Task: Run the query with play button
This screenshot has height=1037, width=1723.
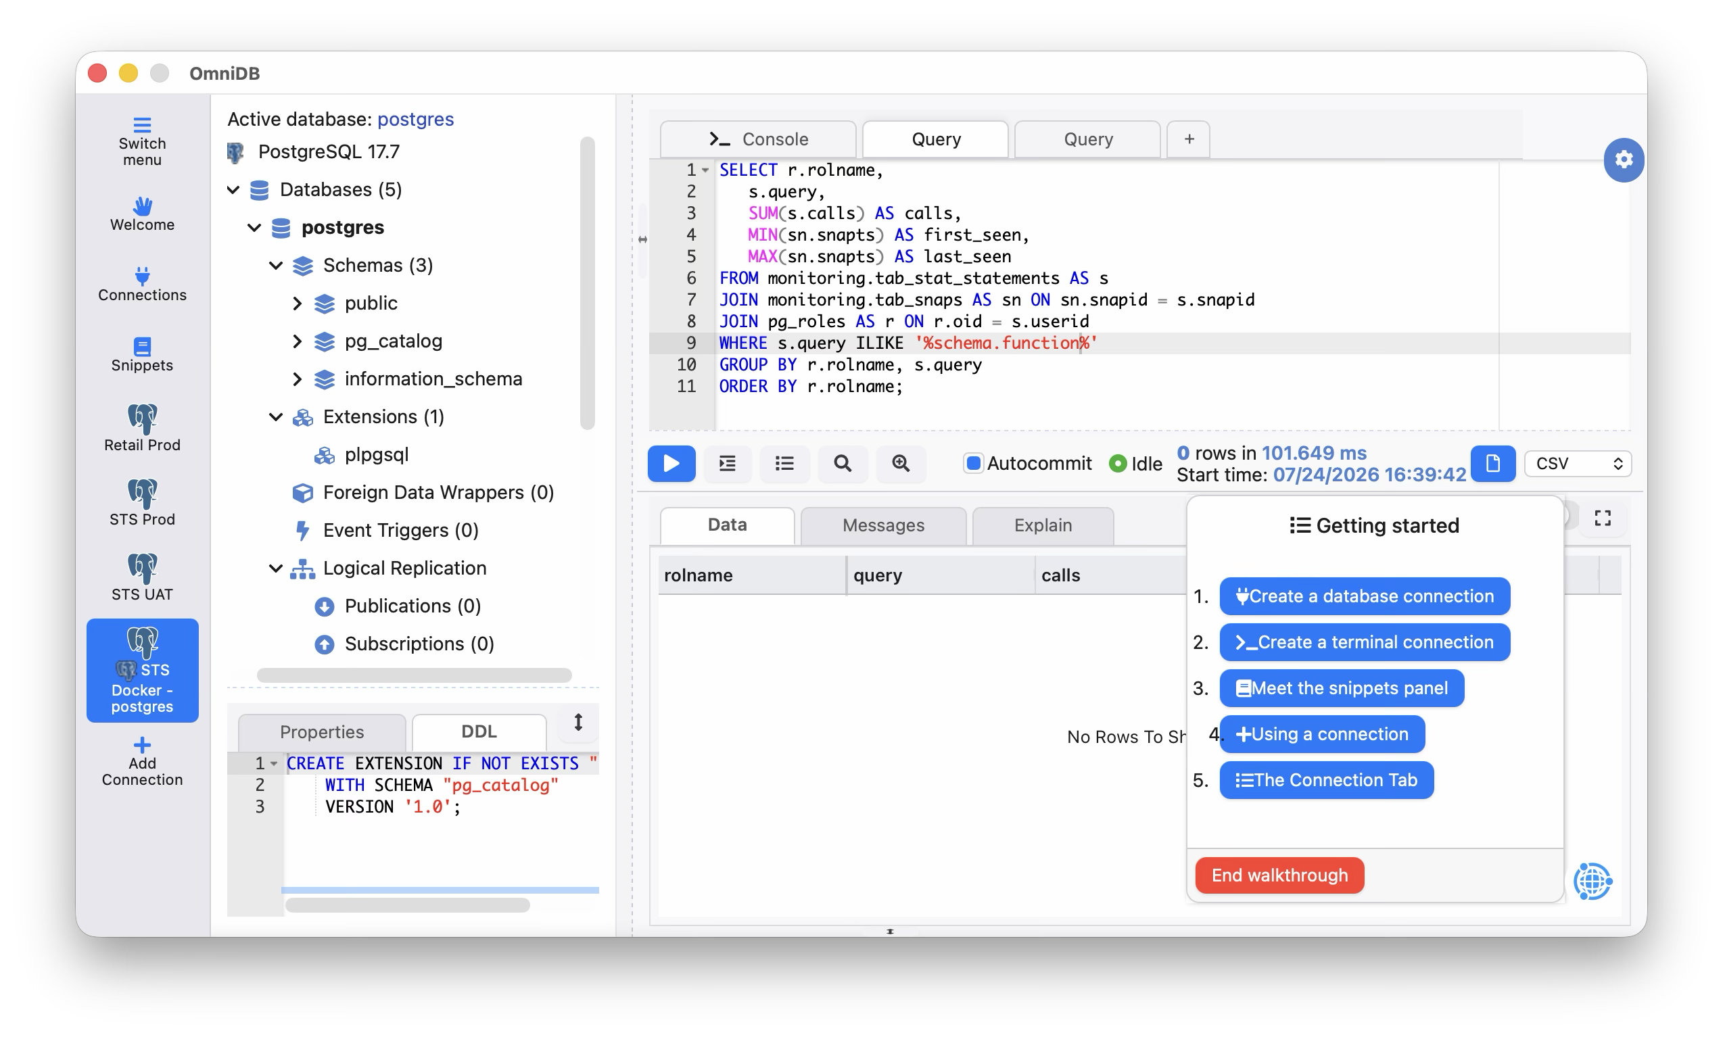Action: [671, 463]
